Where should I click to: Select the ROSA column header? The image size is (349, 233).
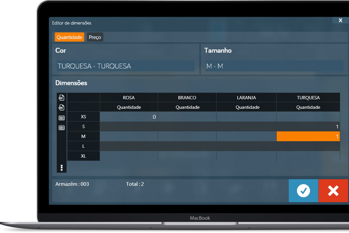click(129, 98)
